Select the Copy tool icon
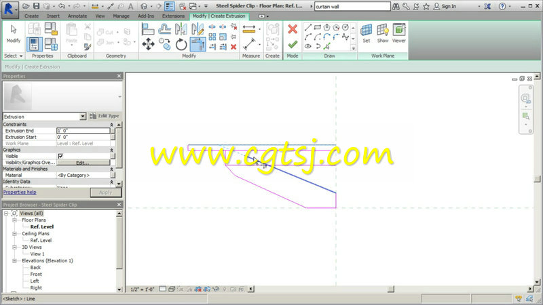Viewport: 543px width, 305px height. pyautogui.click(x=165, y=44)
